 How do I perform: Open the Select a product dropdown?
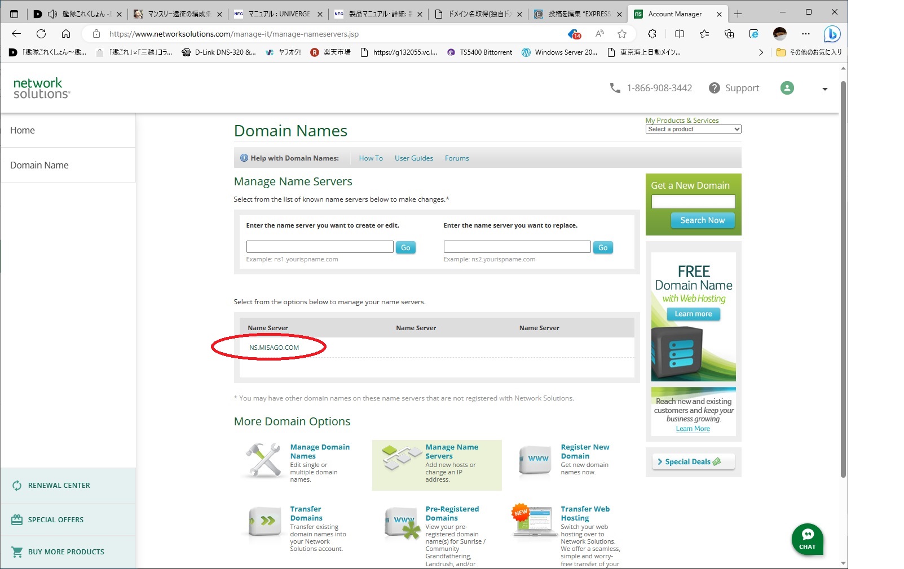694,129
